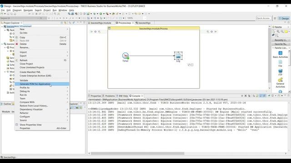Click the process editor vertical scrollbar

tap(270, 55)
